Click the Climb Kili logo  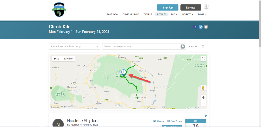click(x=59, y=10)
